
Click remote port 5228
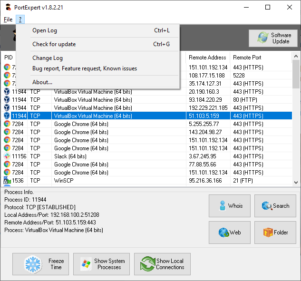[x=239, y=76]
